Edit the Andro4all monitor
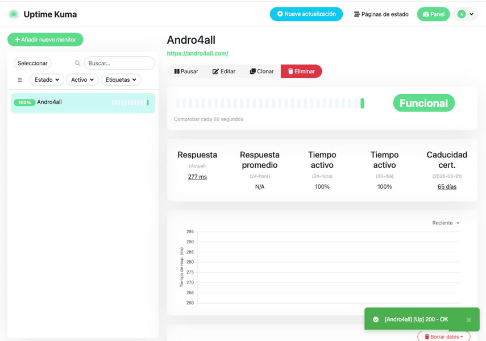Screen dimensions: 486x341 [224, 72]
